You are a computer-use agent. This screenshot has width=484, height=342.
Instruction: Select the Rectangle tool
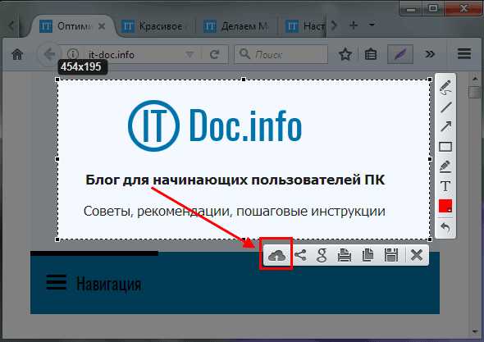point(445,147)
